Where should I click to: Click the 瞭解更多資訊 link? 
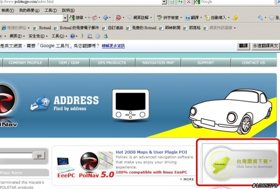(x=113, y=46)
